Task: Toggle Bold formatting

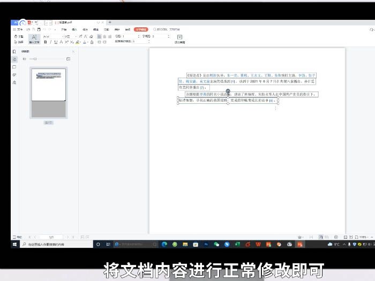Action: tap(46, 42)
